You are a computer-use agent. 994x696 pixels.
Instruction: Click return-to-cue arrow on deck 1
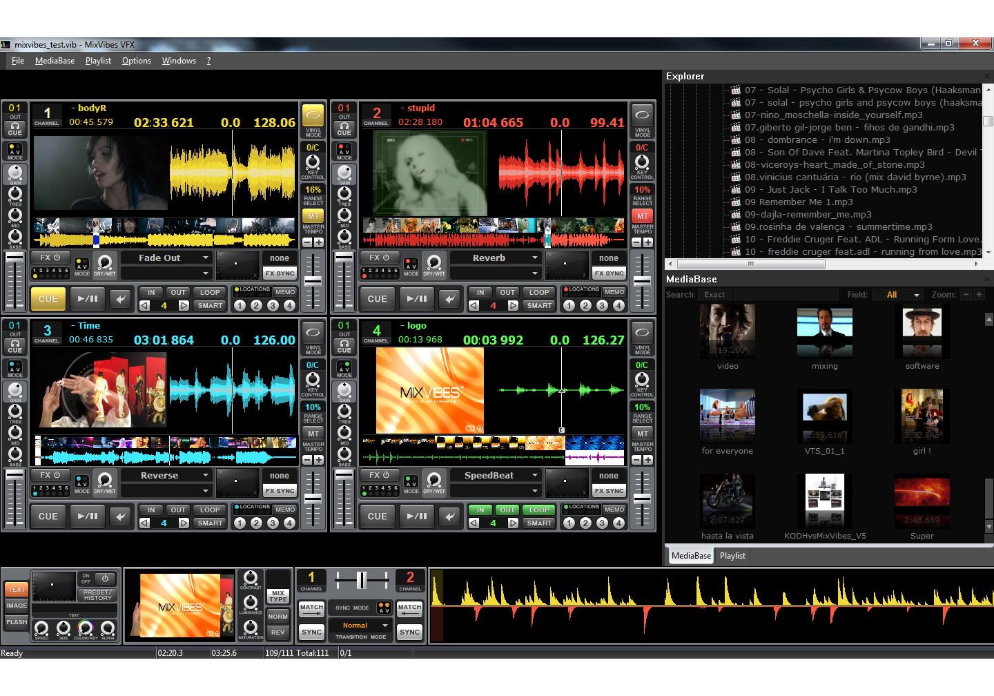point(120,299)
